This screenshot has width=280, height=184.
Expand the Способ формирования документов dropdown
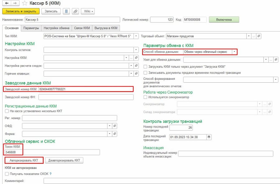pos(276,80)
